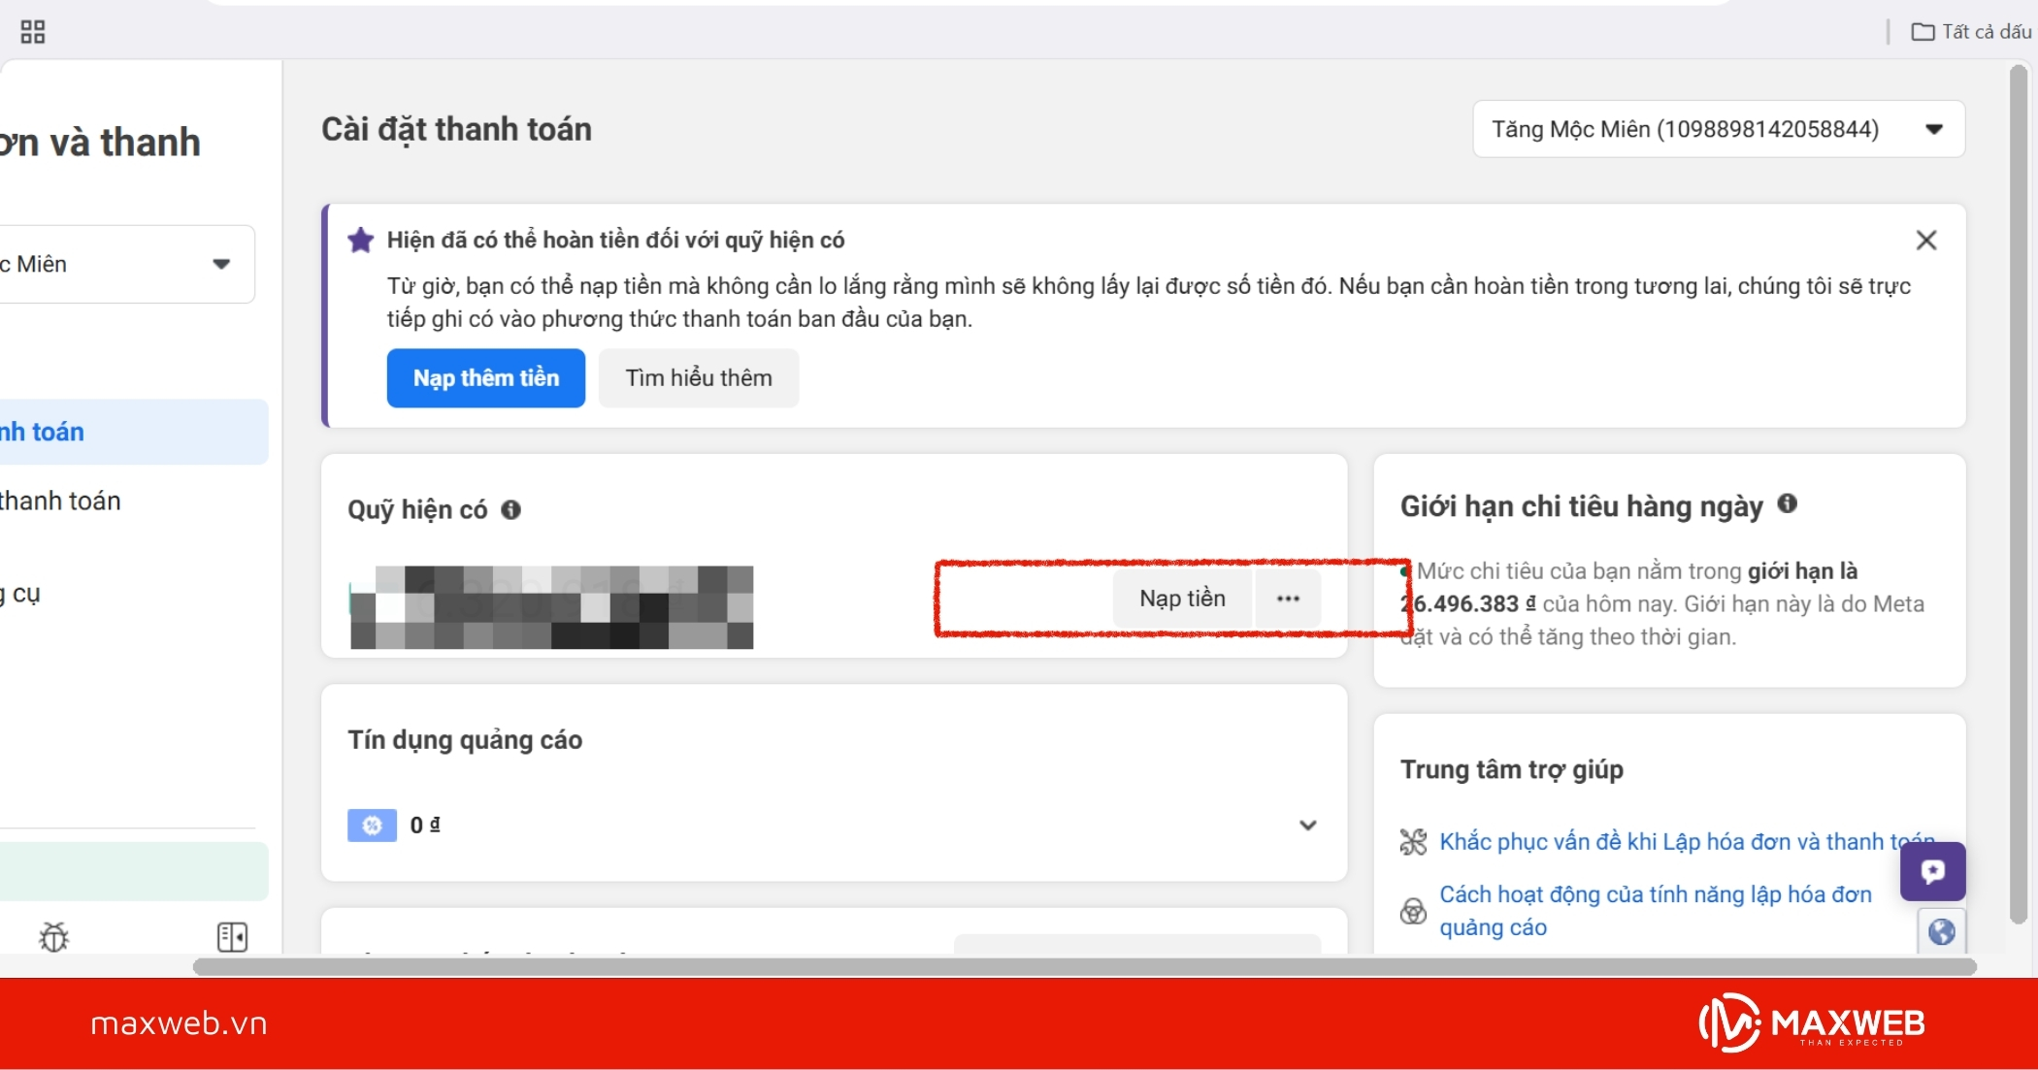Open the sidebar account selector dropdown

point(126,264)
